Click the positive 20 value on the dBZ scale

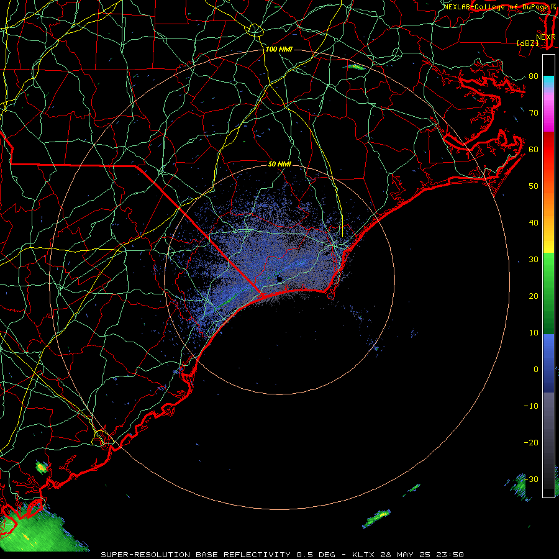point(534,296)
